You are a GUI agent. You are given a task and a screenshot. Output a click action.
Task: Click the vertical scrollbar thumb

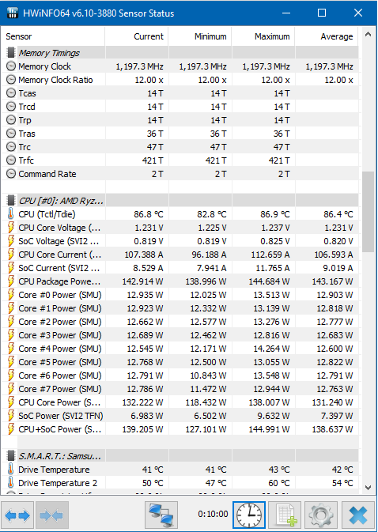pos(369,212)
